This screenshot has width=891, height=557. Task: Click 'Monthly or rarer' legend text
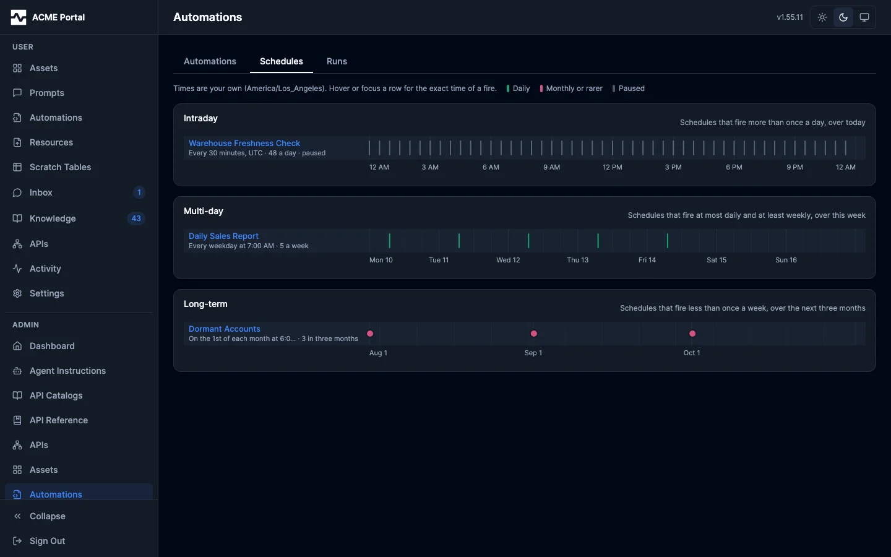coord(574,89)
